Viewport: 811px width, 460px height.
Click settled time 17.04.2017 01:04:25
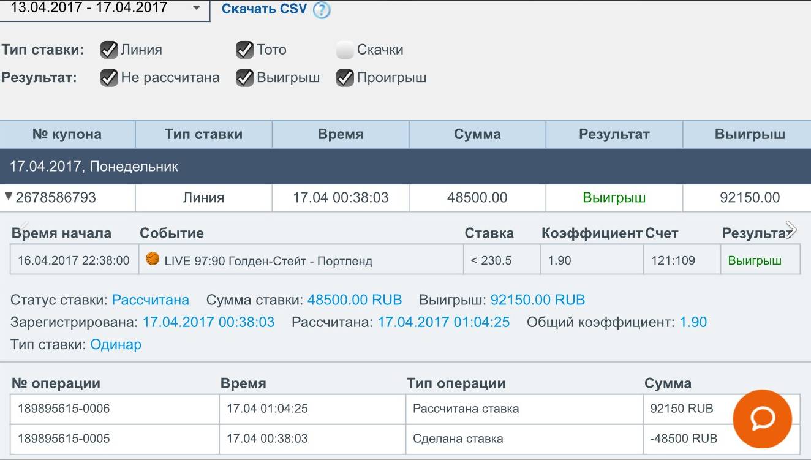443,322
